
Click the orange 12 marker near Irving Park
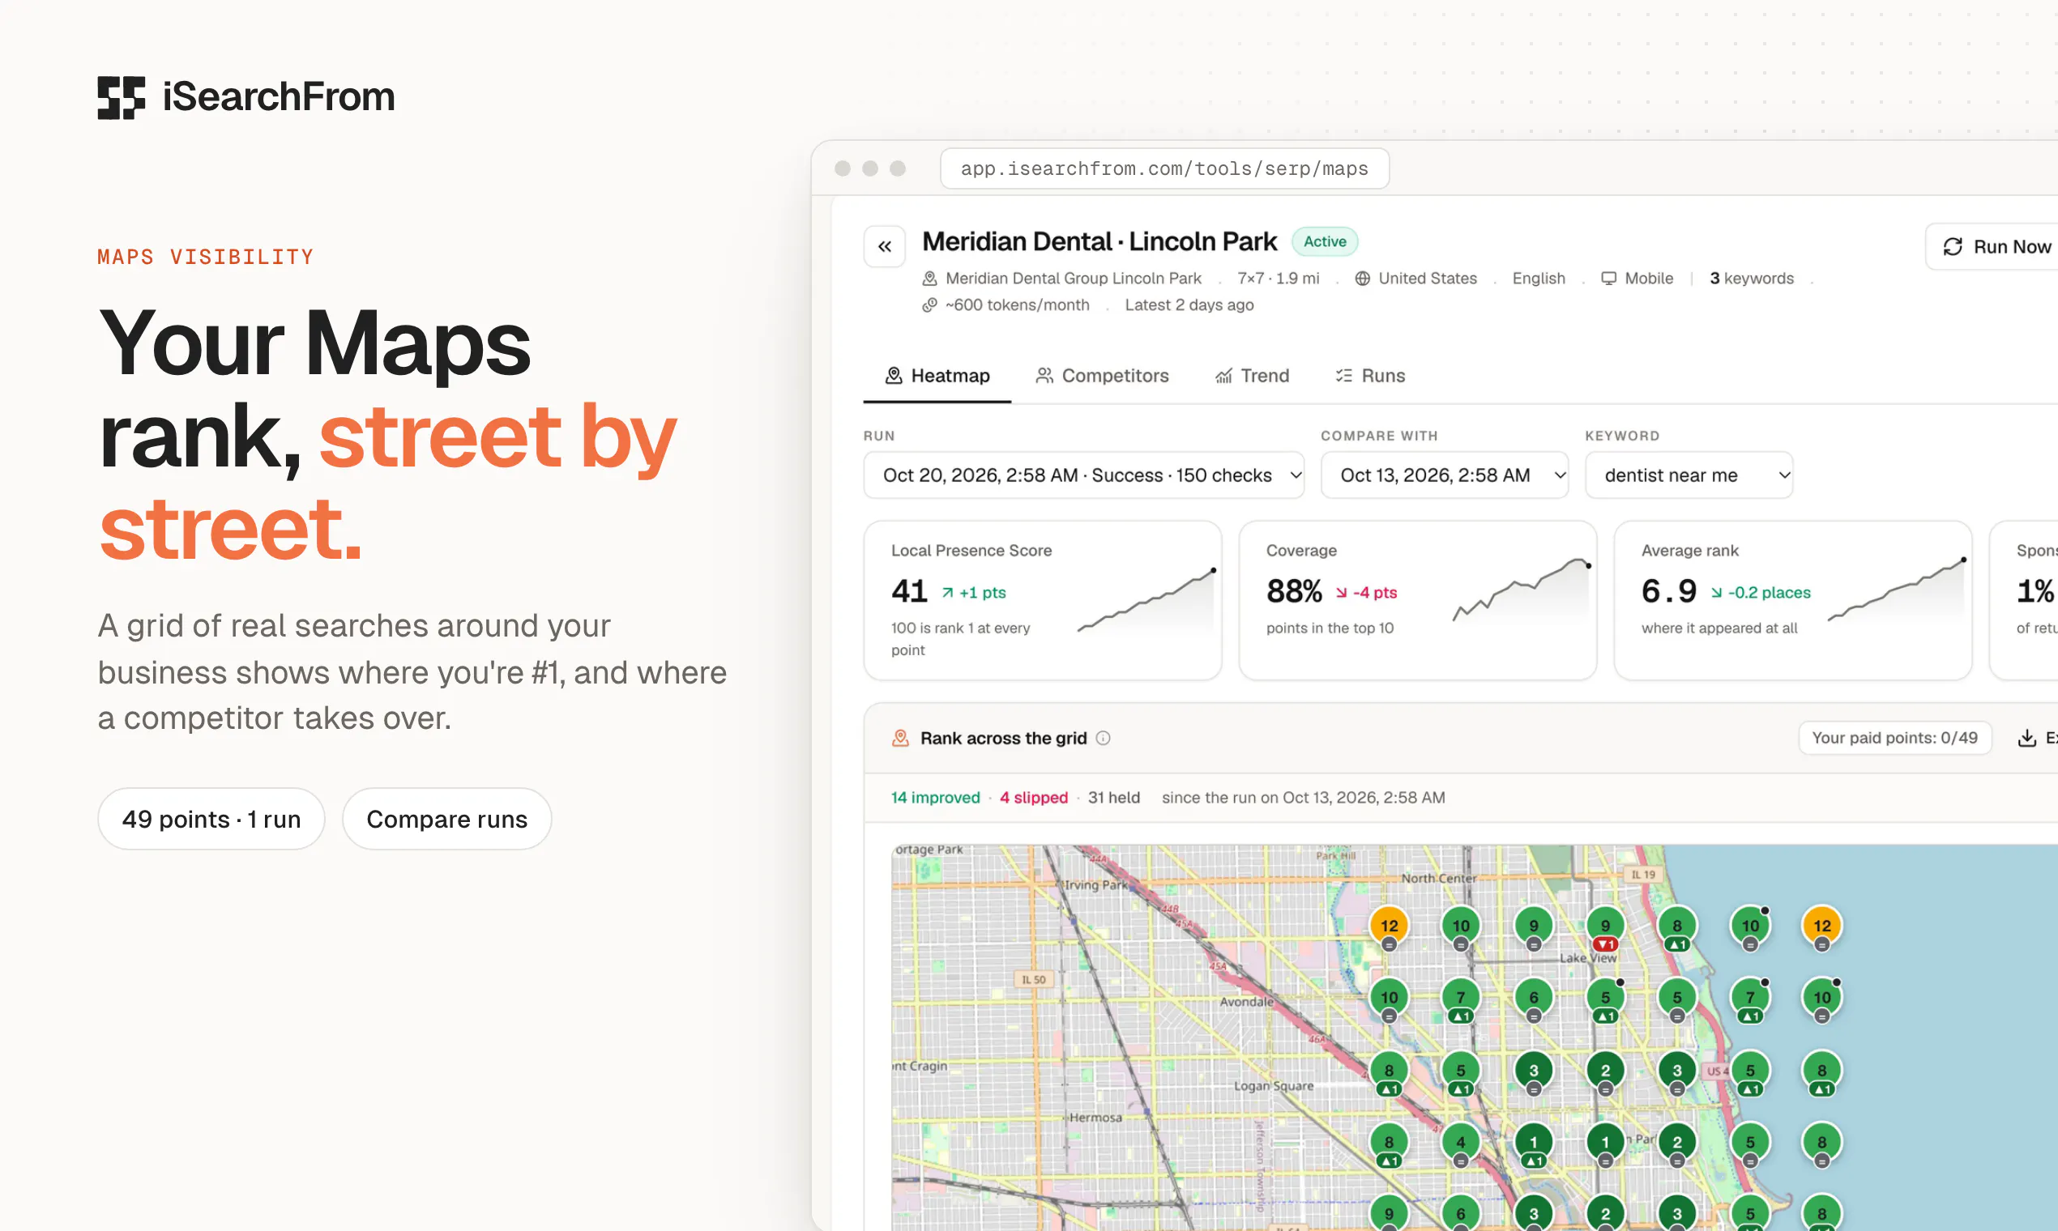1389,926
